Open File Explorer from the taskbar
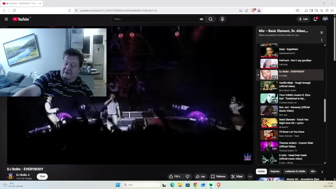The height and width of the screenshot is (189, 336). tap(180, 185)
